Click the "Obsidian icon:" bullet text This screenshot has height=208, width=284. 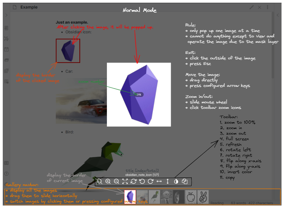click(79, 32)
